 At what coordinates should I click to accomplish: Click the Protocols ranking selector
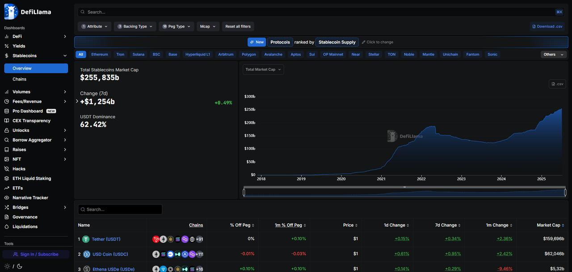pyautogui.click(x=280, y=42)
